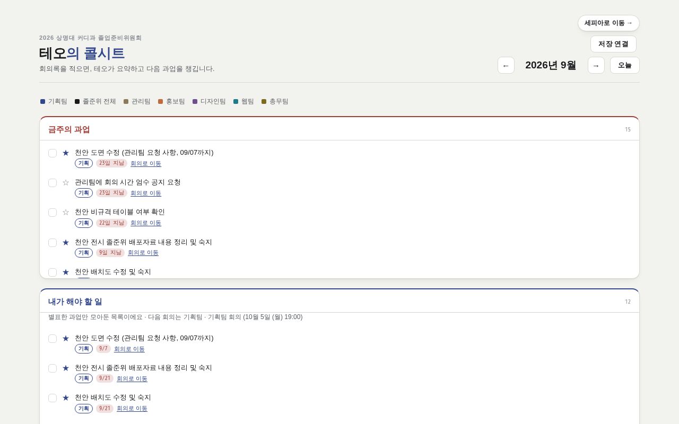Click the 디자인팀 purple legend swatch
679x424 pixels.
click(x=195, y=101)
